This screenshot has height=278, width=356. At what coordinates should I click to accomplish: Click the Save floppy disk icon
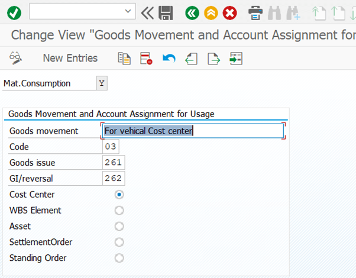tap(166, 13)
